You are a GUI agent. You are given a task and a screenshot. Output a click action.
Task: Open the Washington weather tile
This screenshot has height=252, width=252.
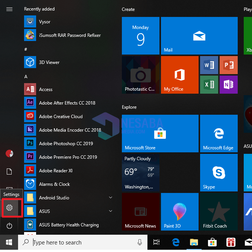click(141, 173)
